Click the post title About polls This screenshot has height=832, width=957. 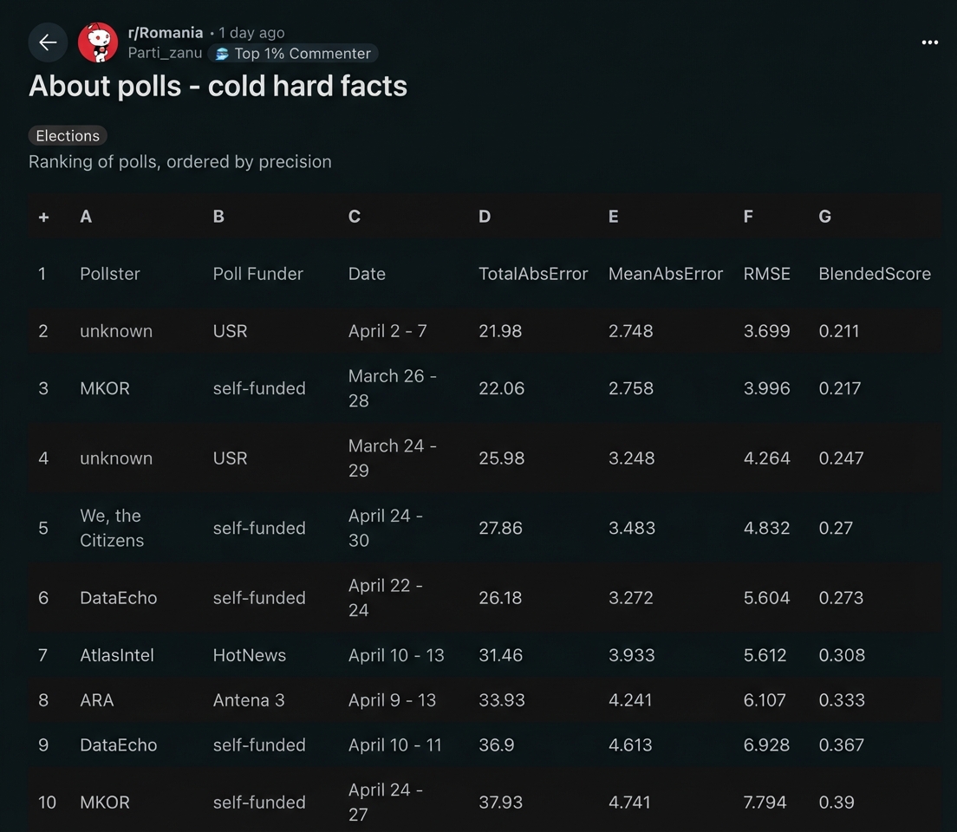[218, 86]
